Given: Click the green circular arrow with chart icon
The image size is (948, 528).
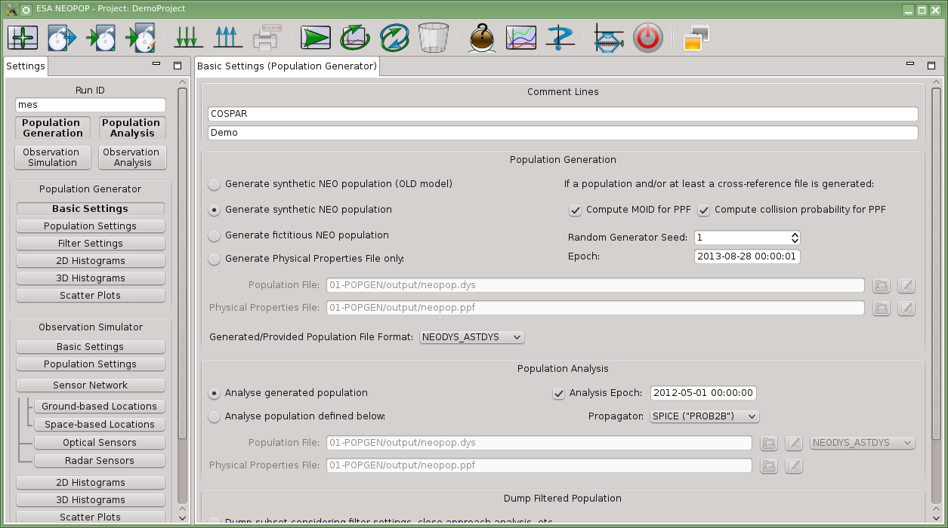Looking at the screenshot, I should (x=355, y=37).
